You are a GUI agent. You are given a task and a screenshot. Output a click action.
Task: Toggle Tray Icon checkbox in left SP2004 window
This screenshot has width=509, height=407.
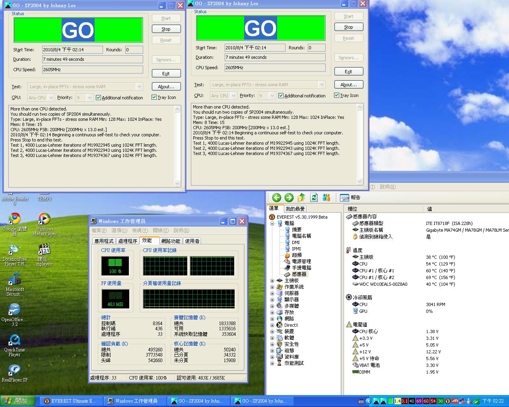point(164,97)
